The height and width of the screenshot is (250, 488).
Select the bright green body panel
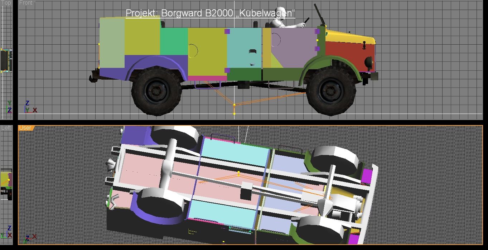pos(174,42)
